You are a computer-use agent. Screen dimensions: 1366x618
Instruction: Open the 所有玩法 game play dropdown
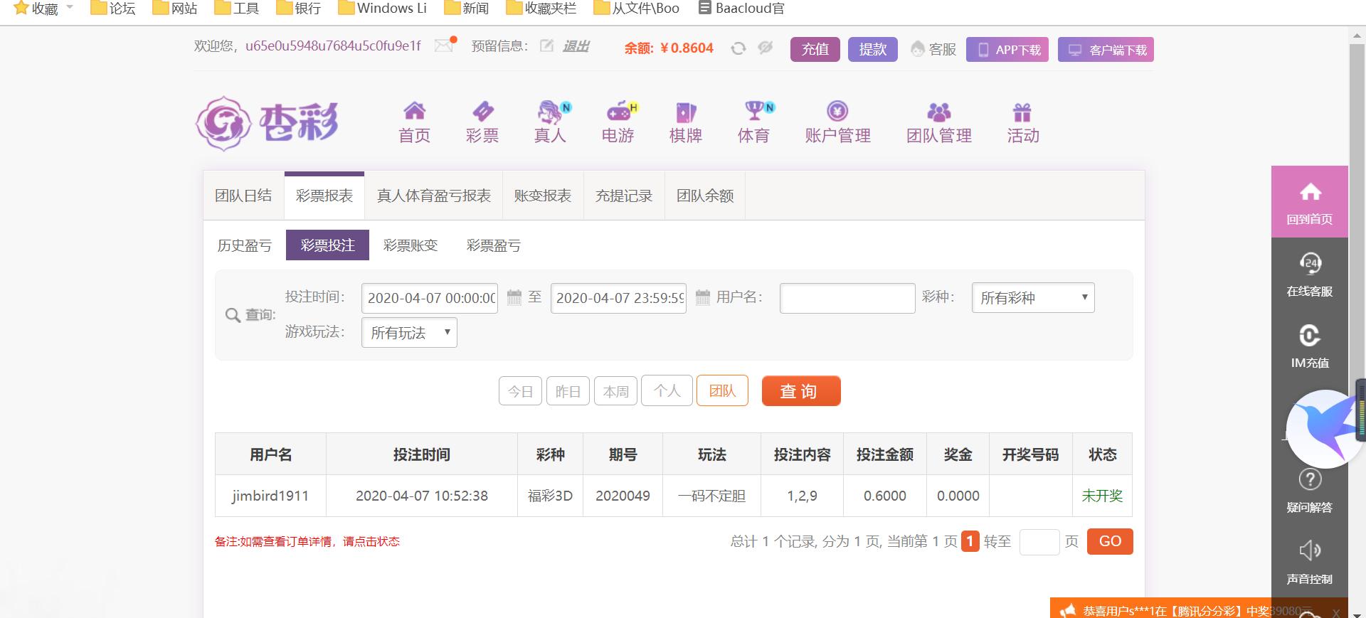(x=409, y=333)
